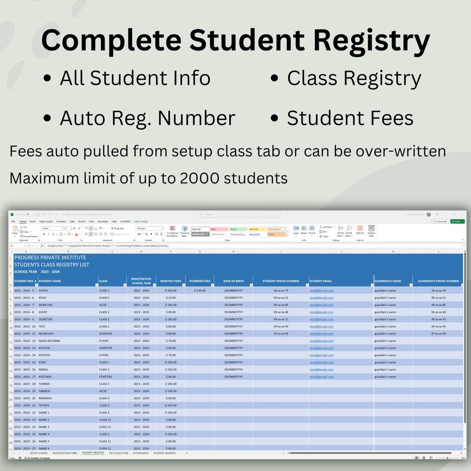The height and width of the screenshot is (471, 471).
Task: Click the zoom slider in status bar
Action: click(x=448, y=458)
